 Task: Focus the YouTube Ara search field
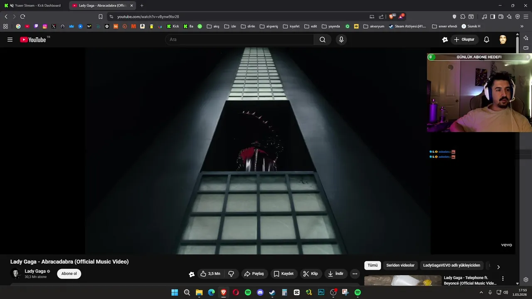coord(239,39)
